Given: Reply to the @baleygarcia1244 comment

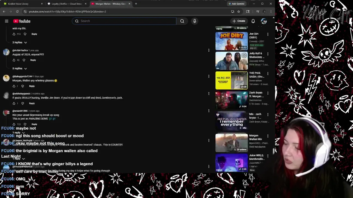Looking at the screenshot, I should (32, 86).
